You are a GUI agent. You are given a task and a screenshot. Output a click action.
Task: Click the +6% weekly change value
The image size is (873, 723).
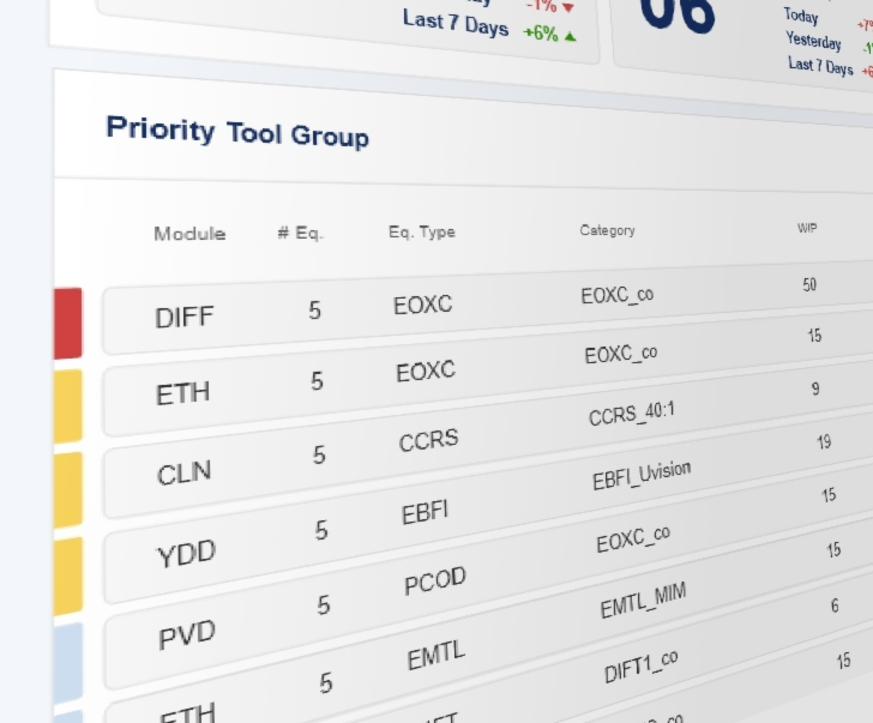point(541,33)
